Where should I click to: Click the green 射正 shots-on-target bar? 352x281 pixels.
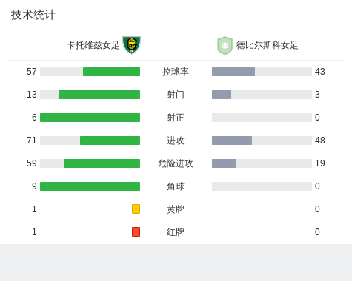90,118
